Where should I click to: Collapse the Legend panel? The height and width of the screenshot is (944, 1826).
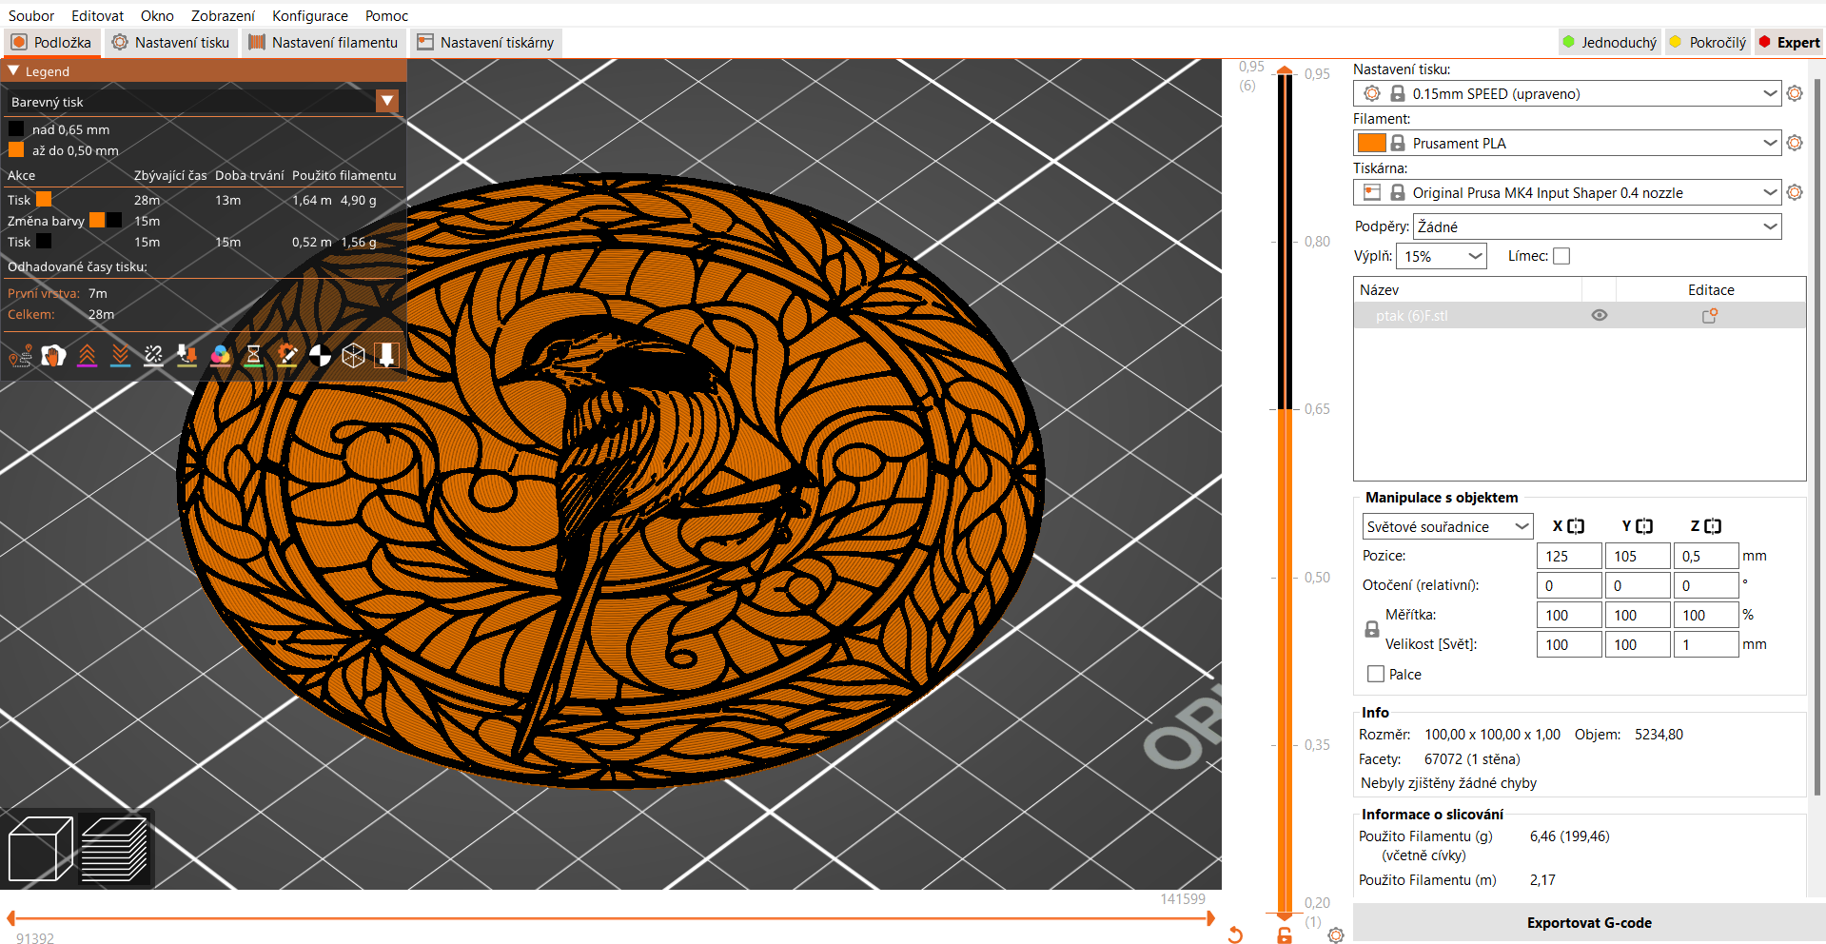[13, 71]
